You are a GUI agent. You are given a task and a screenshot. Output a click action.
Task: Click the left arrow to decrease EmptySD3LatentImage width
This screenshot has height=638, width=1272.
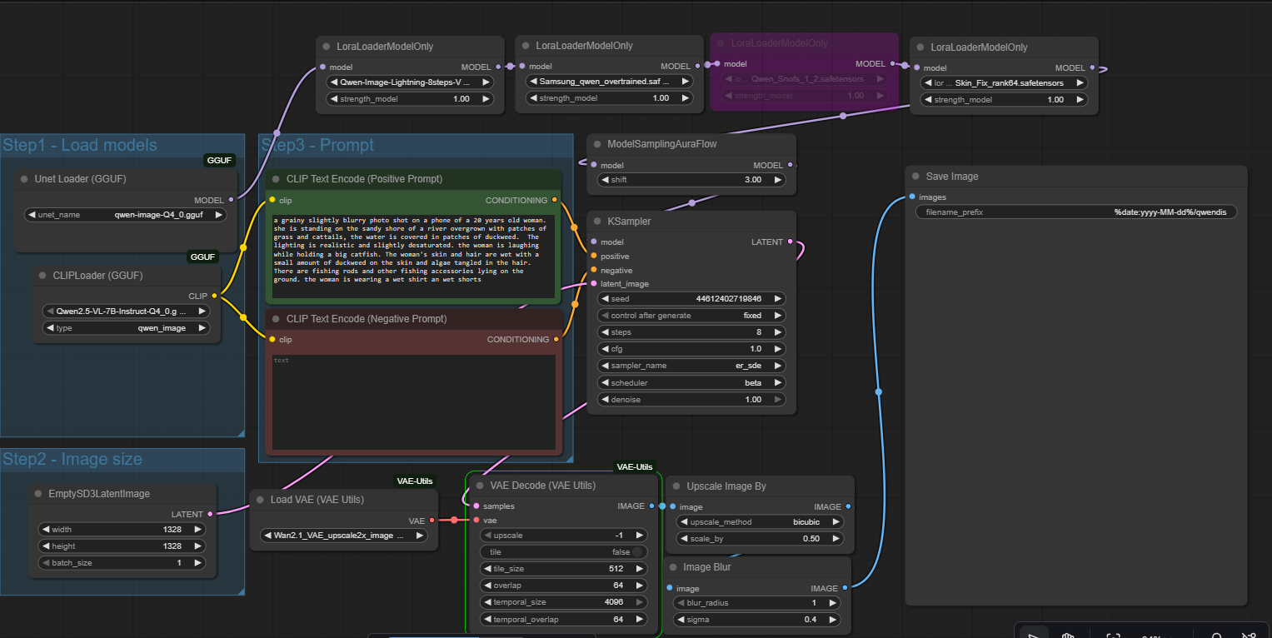(45, 529)
